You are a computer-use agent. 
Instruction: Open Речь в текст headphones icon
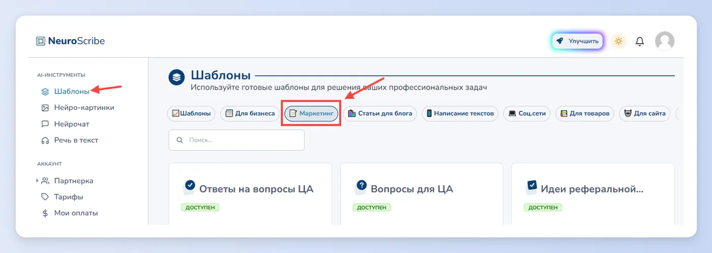pos(45,140)
